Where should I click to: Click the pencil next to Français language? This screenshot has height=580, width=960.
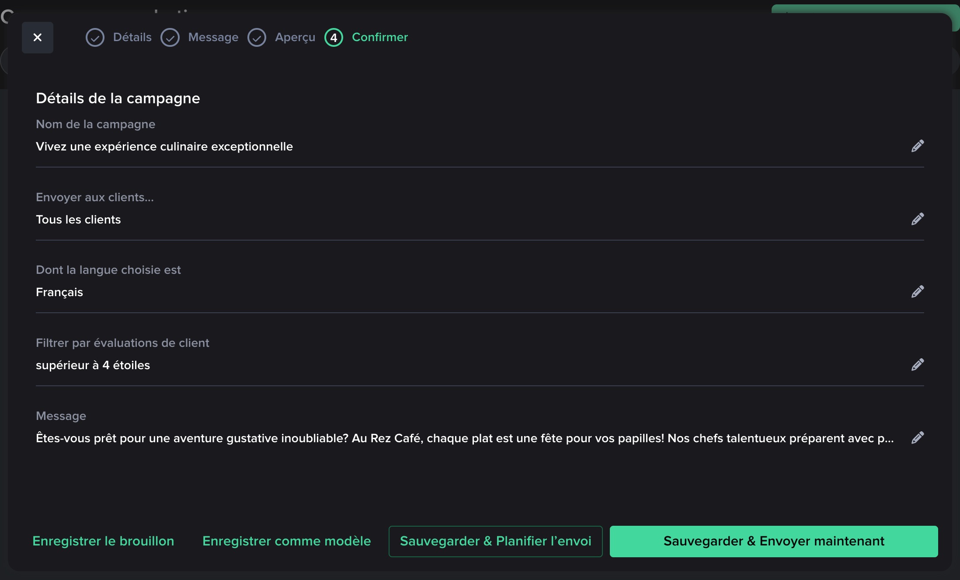point(917,292)
